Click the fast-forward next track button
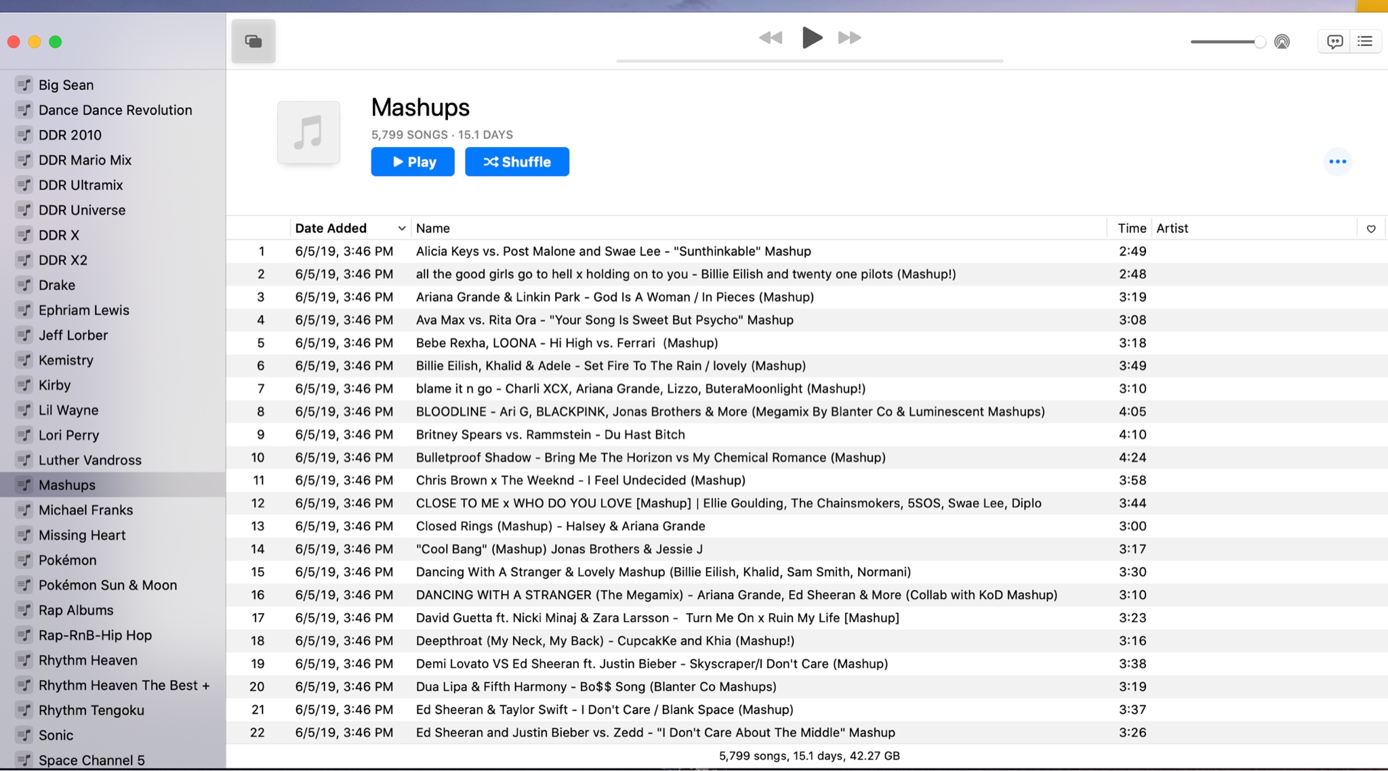The image size is (1388, 771). [x=849, y=38]
